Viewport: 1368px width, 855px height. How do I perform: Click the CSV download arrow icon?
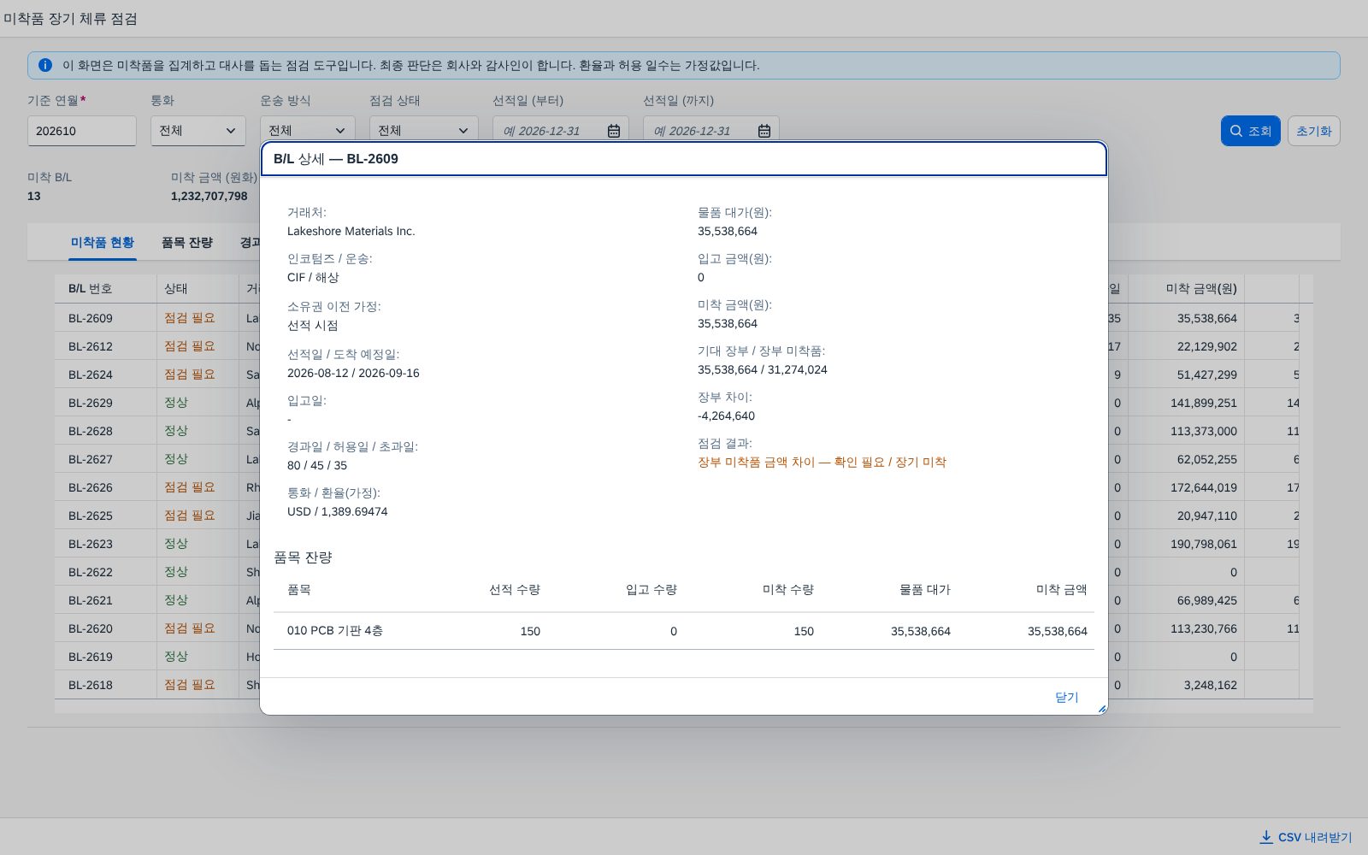(1266, 837)
